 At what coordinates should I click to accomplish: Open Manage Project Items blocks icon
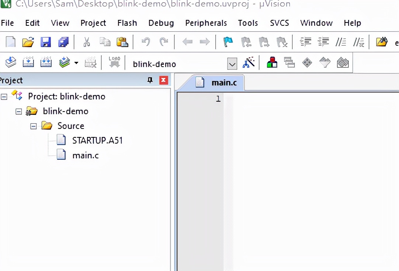272,63
